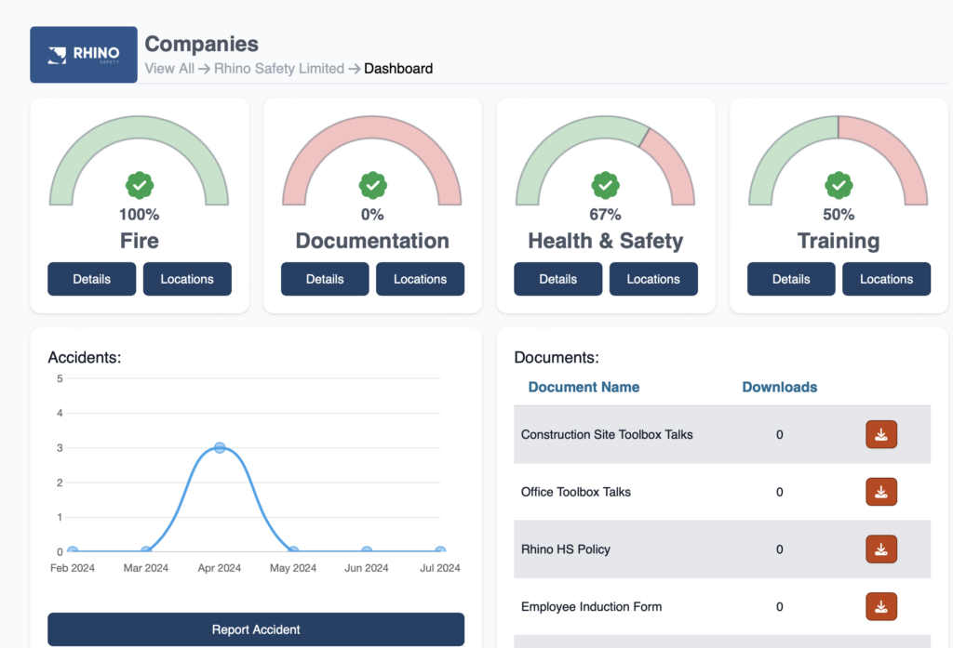Sort by Document Name column header
Image resolution: width=953 pixels, height=648 pixels.
pos(584,387)
